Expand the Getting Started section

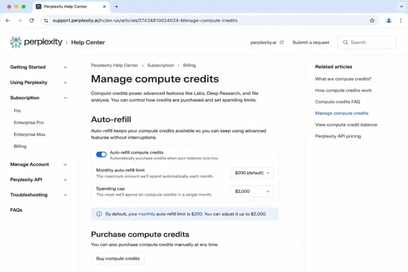pos(39,67)
